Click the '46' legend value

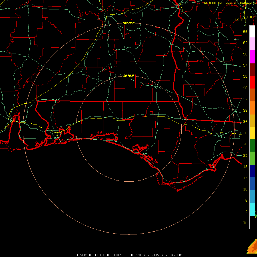click(245, 88)
